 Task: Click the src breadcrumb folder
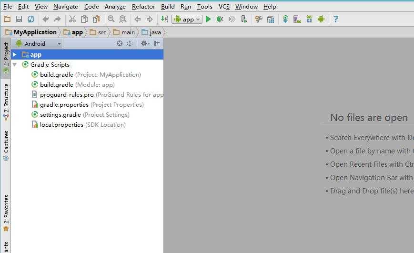pyautogui.click(x=98, y=32)
